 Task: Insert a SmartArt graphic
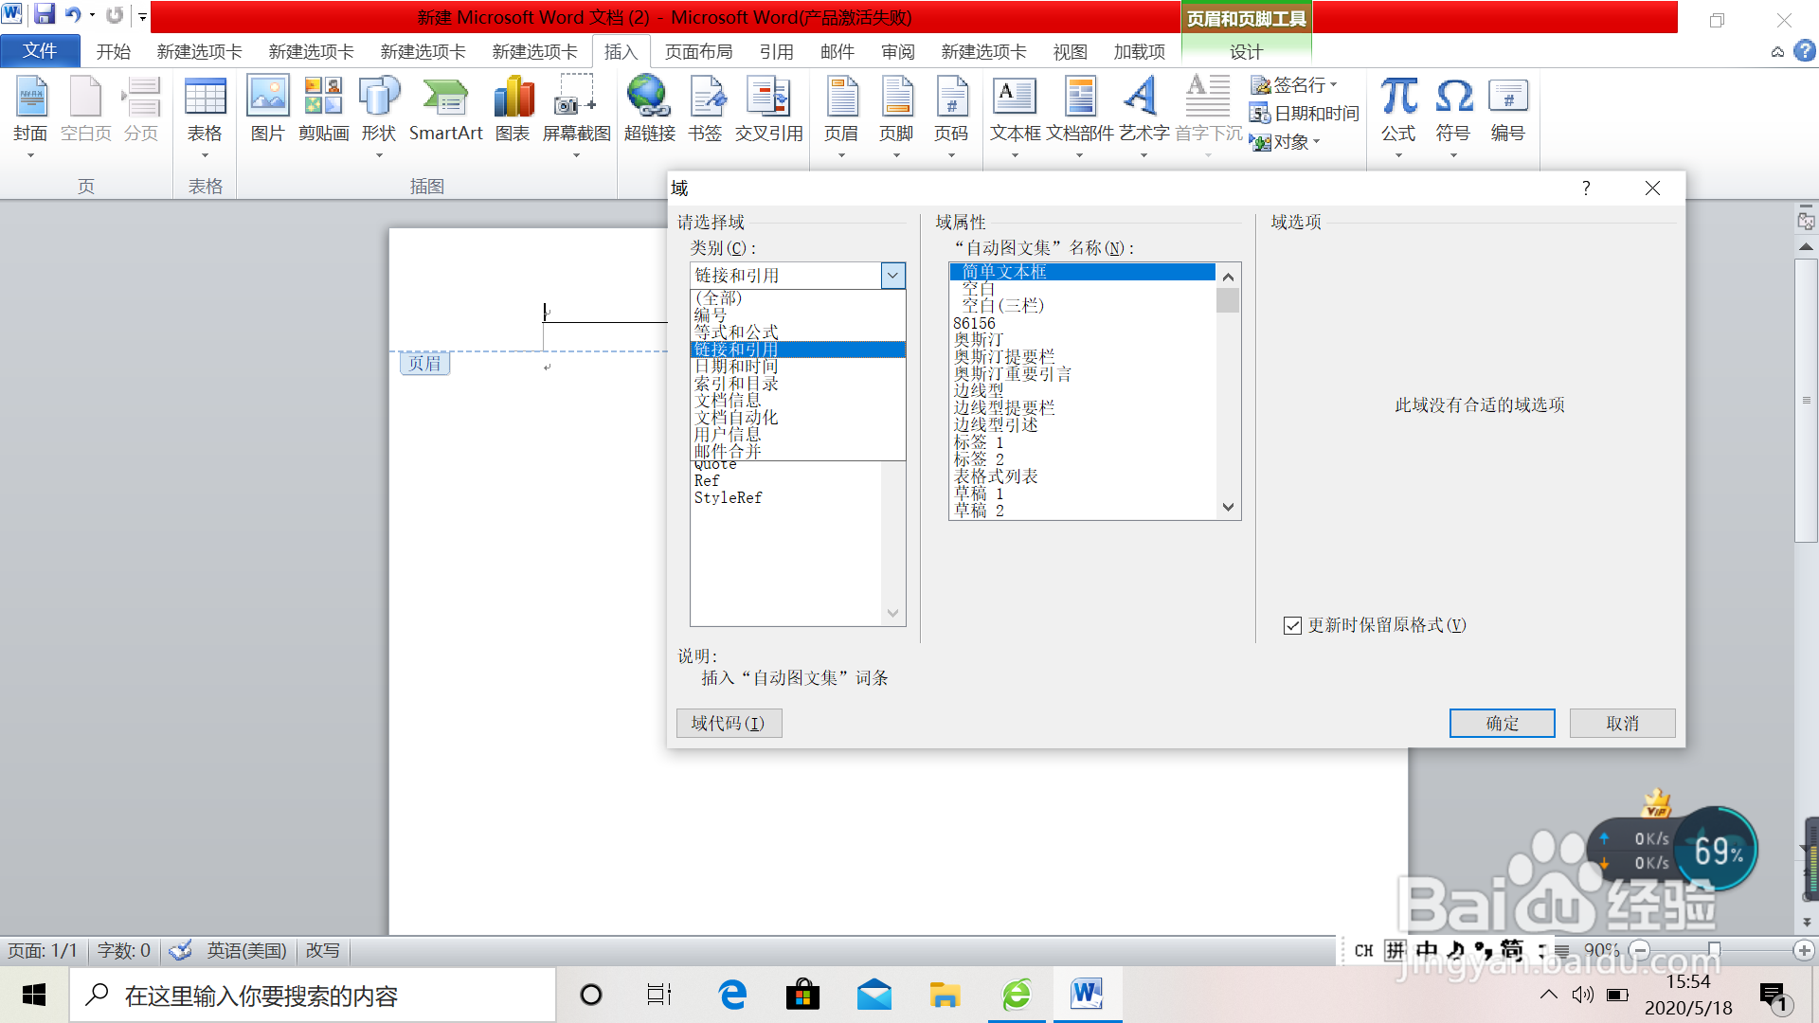point(445,110)
